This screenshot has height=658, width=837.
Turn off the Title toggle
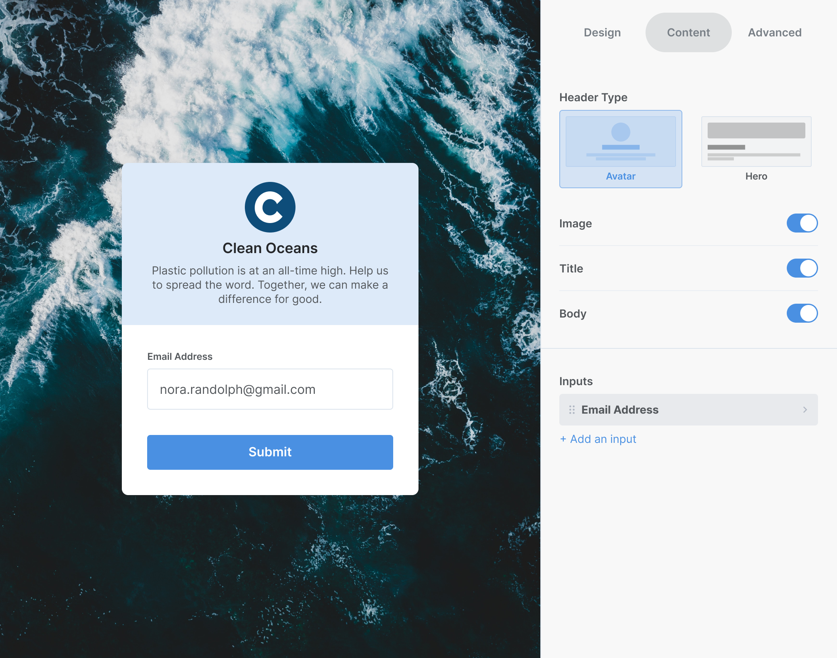point(802,268)
